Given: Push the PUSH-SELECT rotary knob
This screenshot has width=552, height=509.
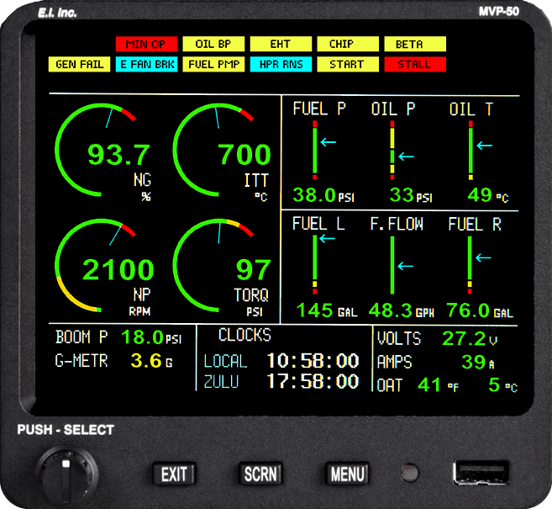Looking at the screenshot, I should 66,476.
